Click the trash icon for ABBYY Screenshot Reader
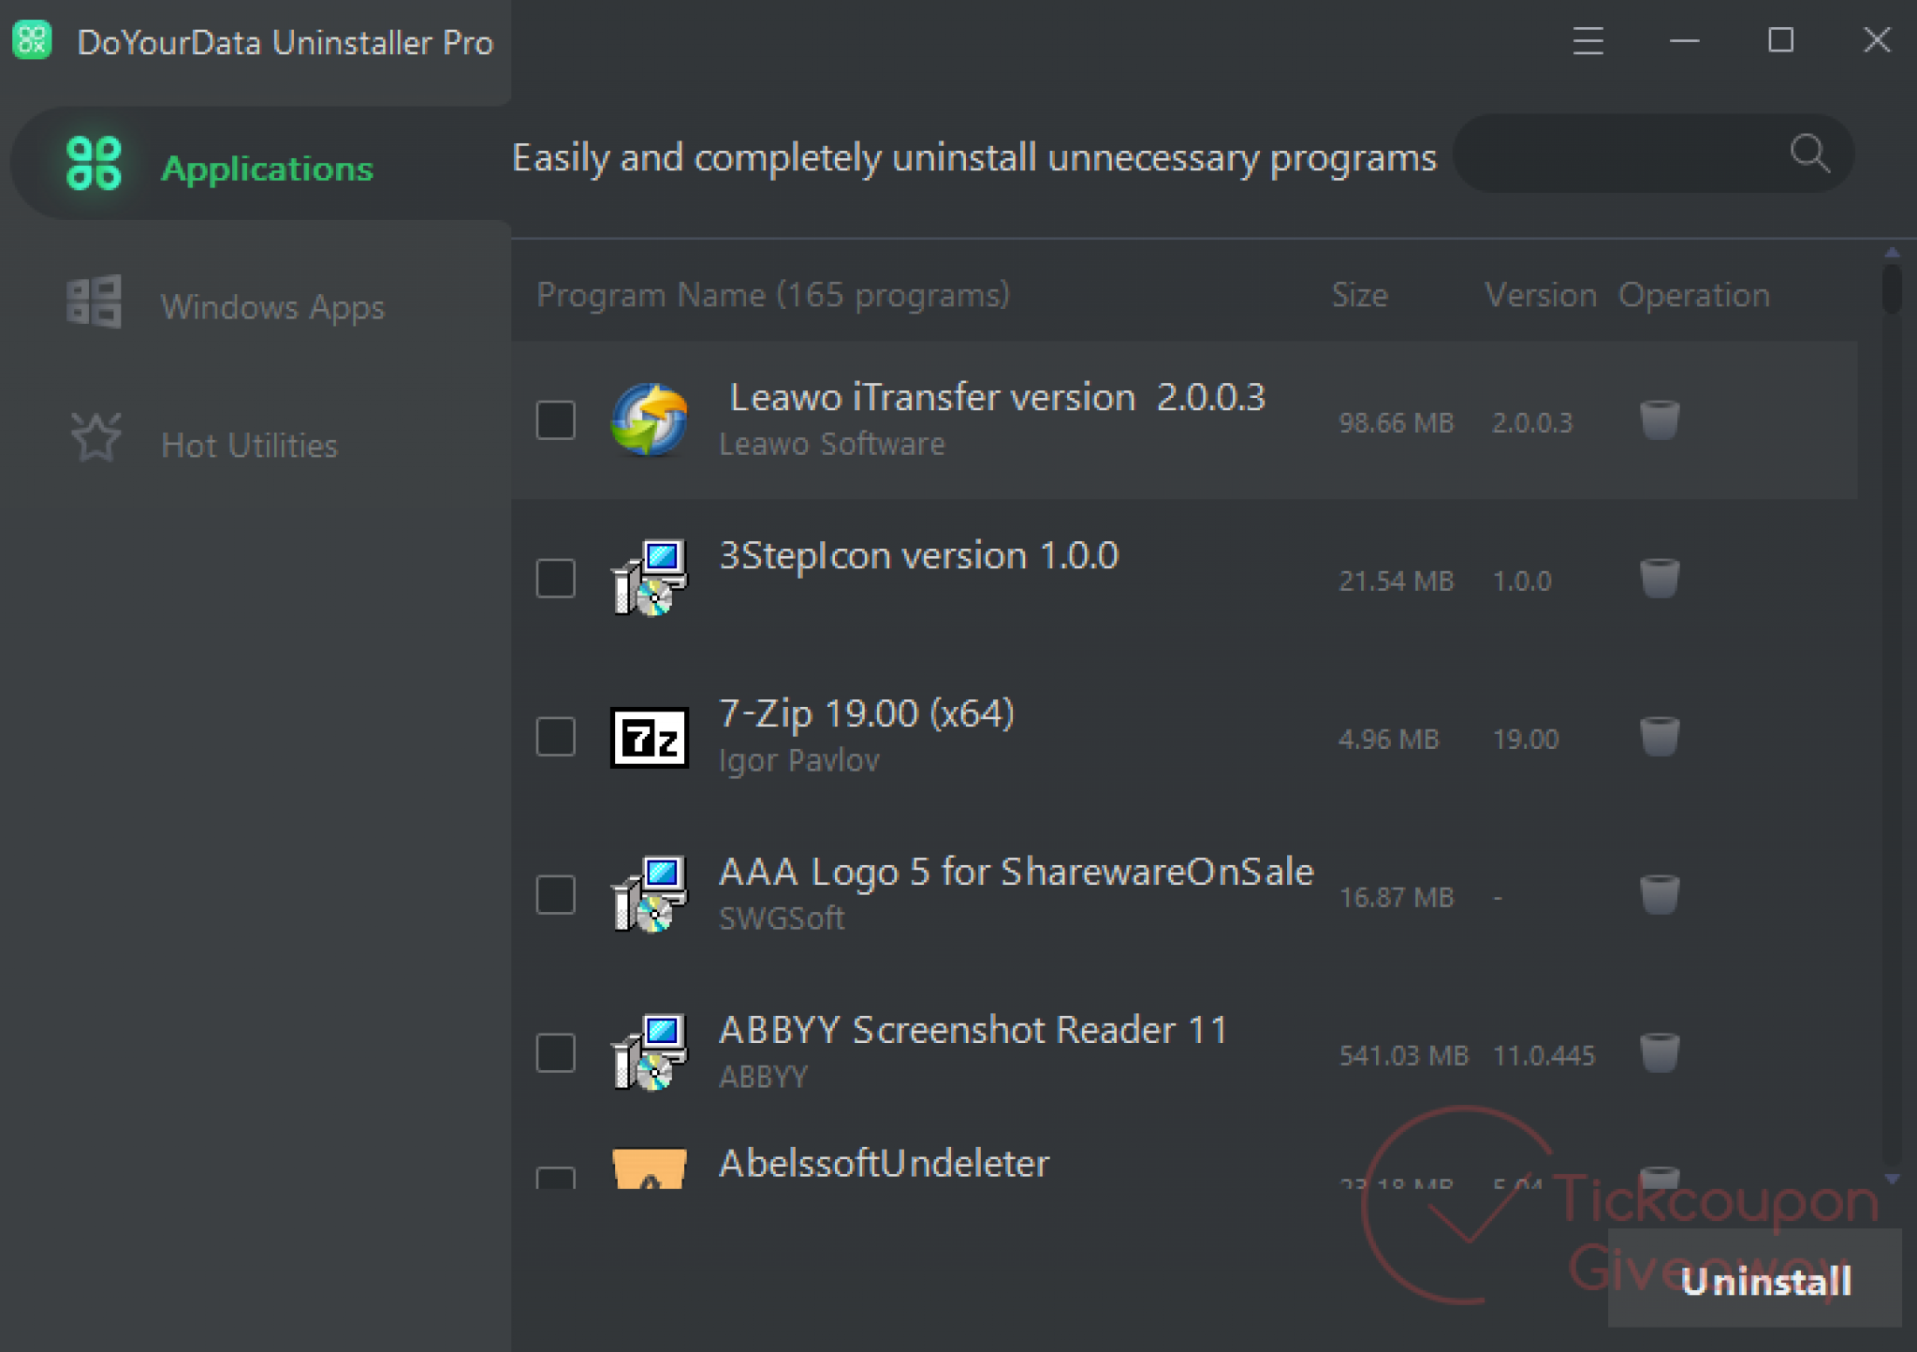This screenshot has width=1917, height=1352. click(x=1659, y=1053)
